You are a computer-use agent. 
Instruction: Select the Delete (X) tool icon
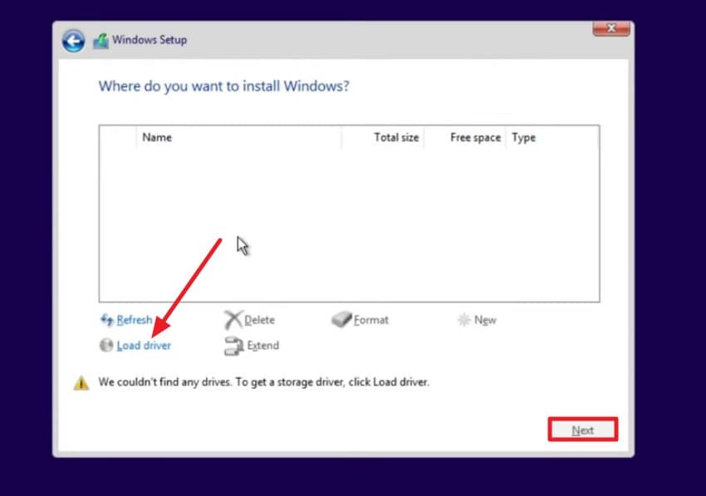point(233,319)
